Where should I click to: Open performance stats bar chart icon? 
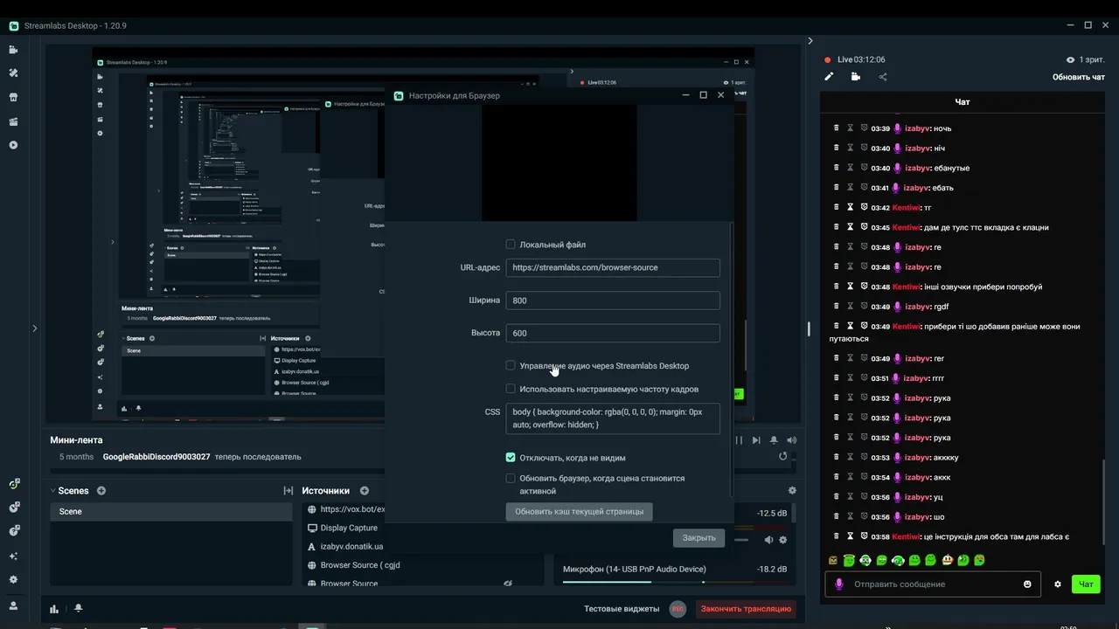[x=54, y=609]
